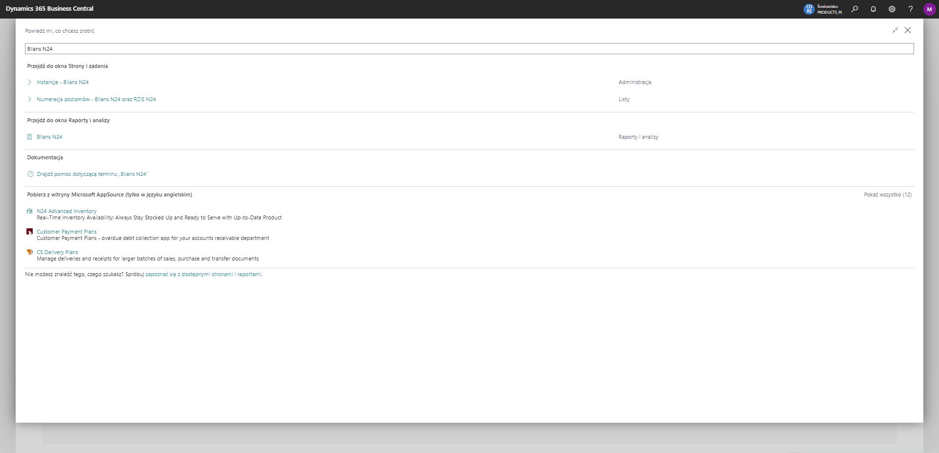Open zapoznać się z dostępnymi stronami i raportami link
939x453 pixels.
[x=203, y=274]
